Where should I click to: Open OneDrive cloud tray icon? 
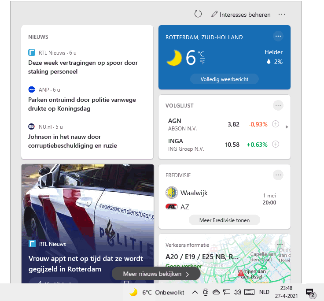coord(216,292)
